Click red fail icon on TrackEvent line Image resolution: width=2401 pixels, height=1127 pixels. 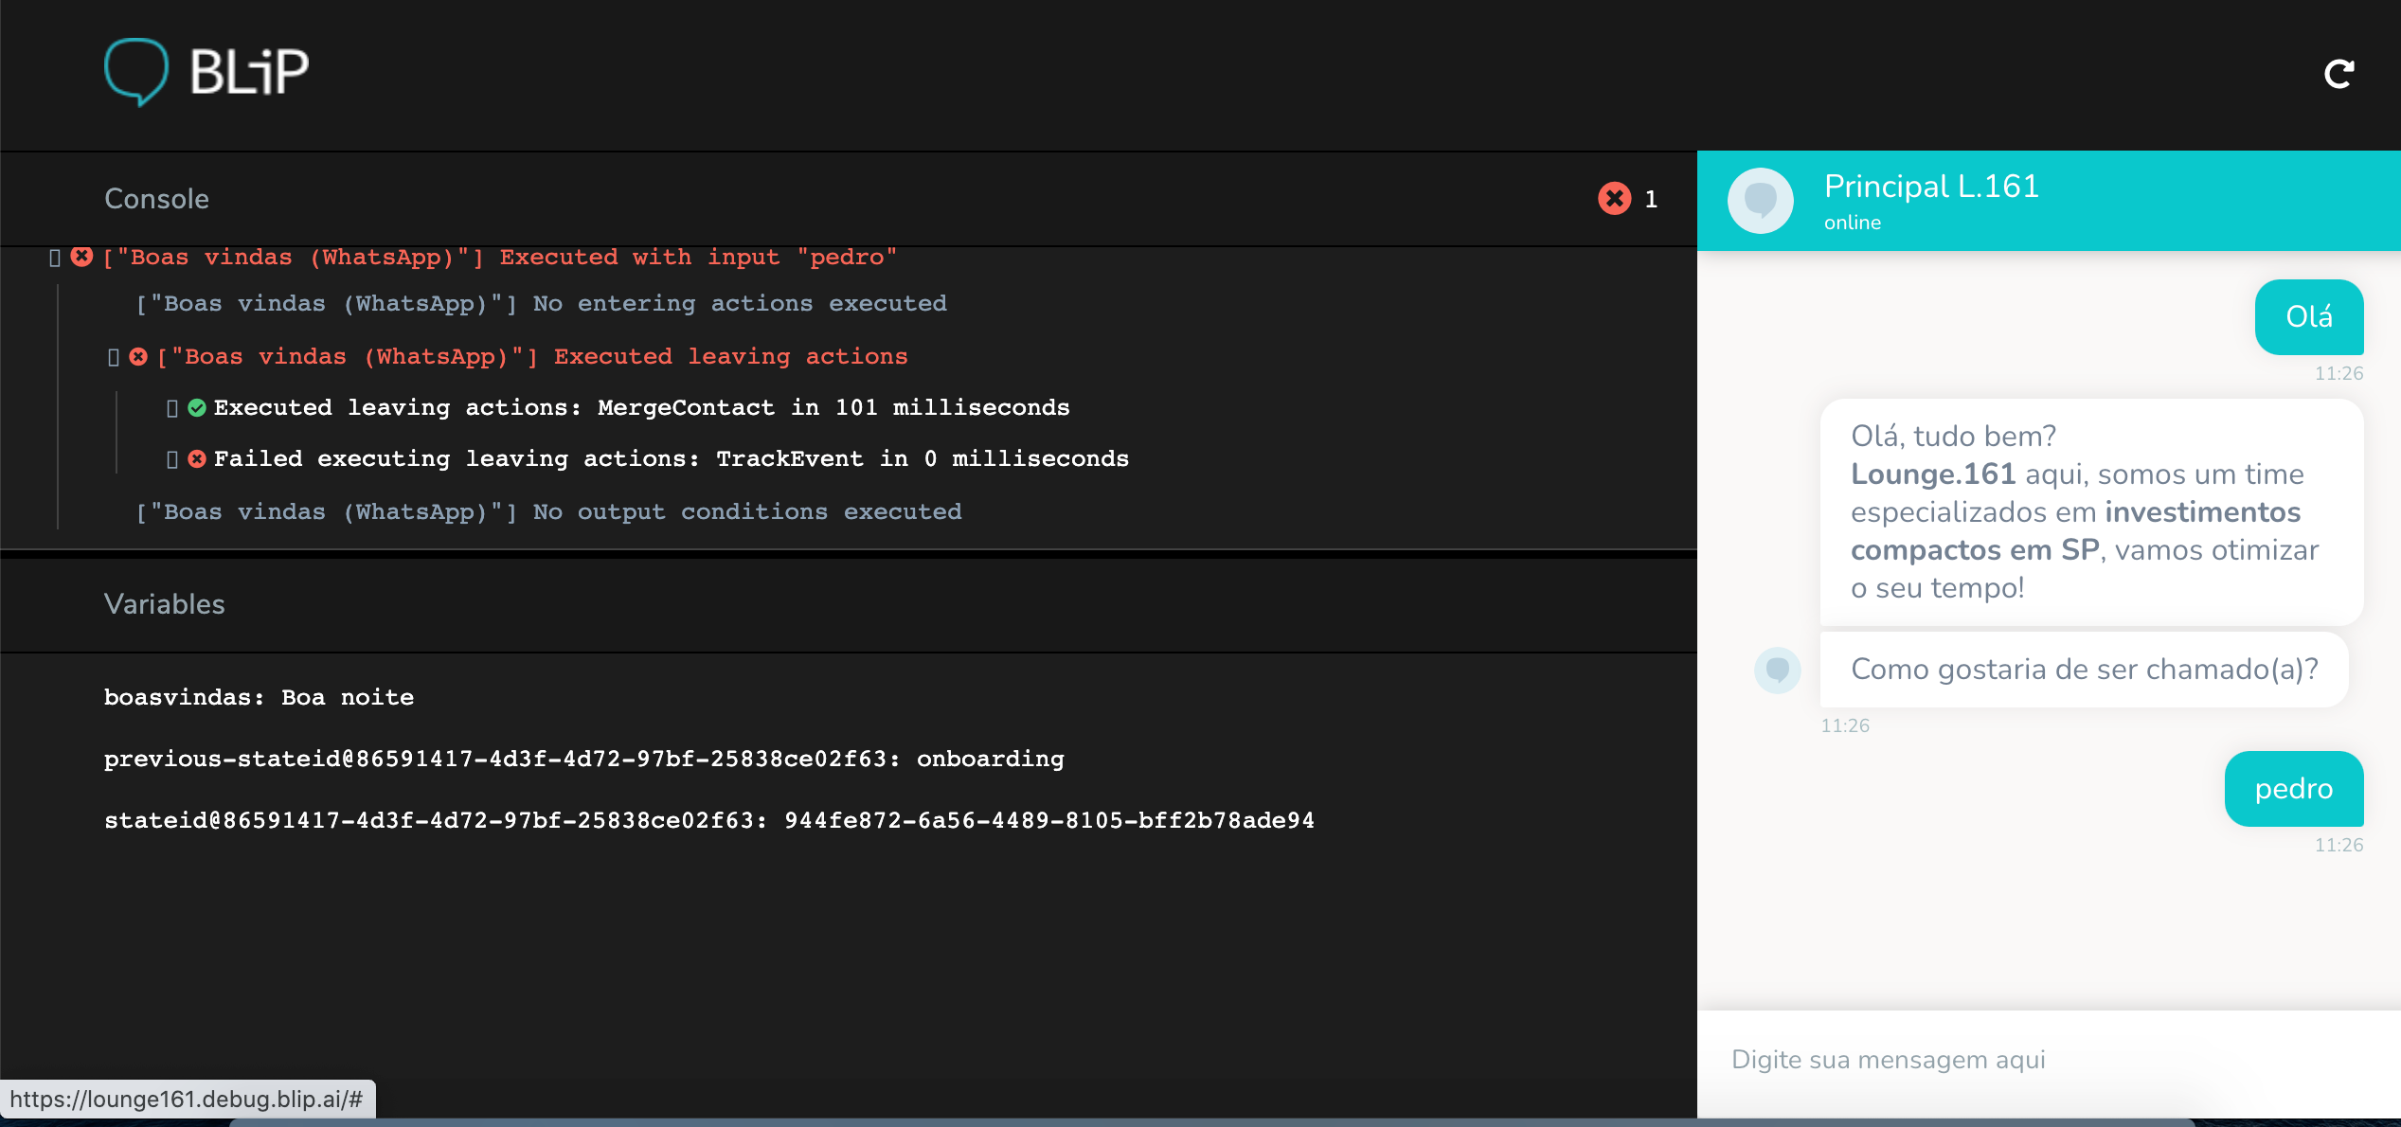[x=197, y=459]
